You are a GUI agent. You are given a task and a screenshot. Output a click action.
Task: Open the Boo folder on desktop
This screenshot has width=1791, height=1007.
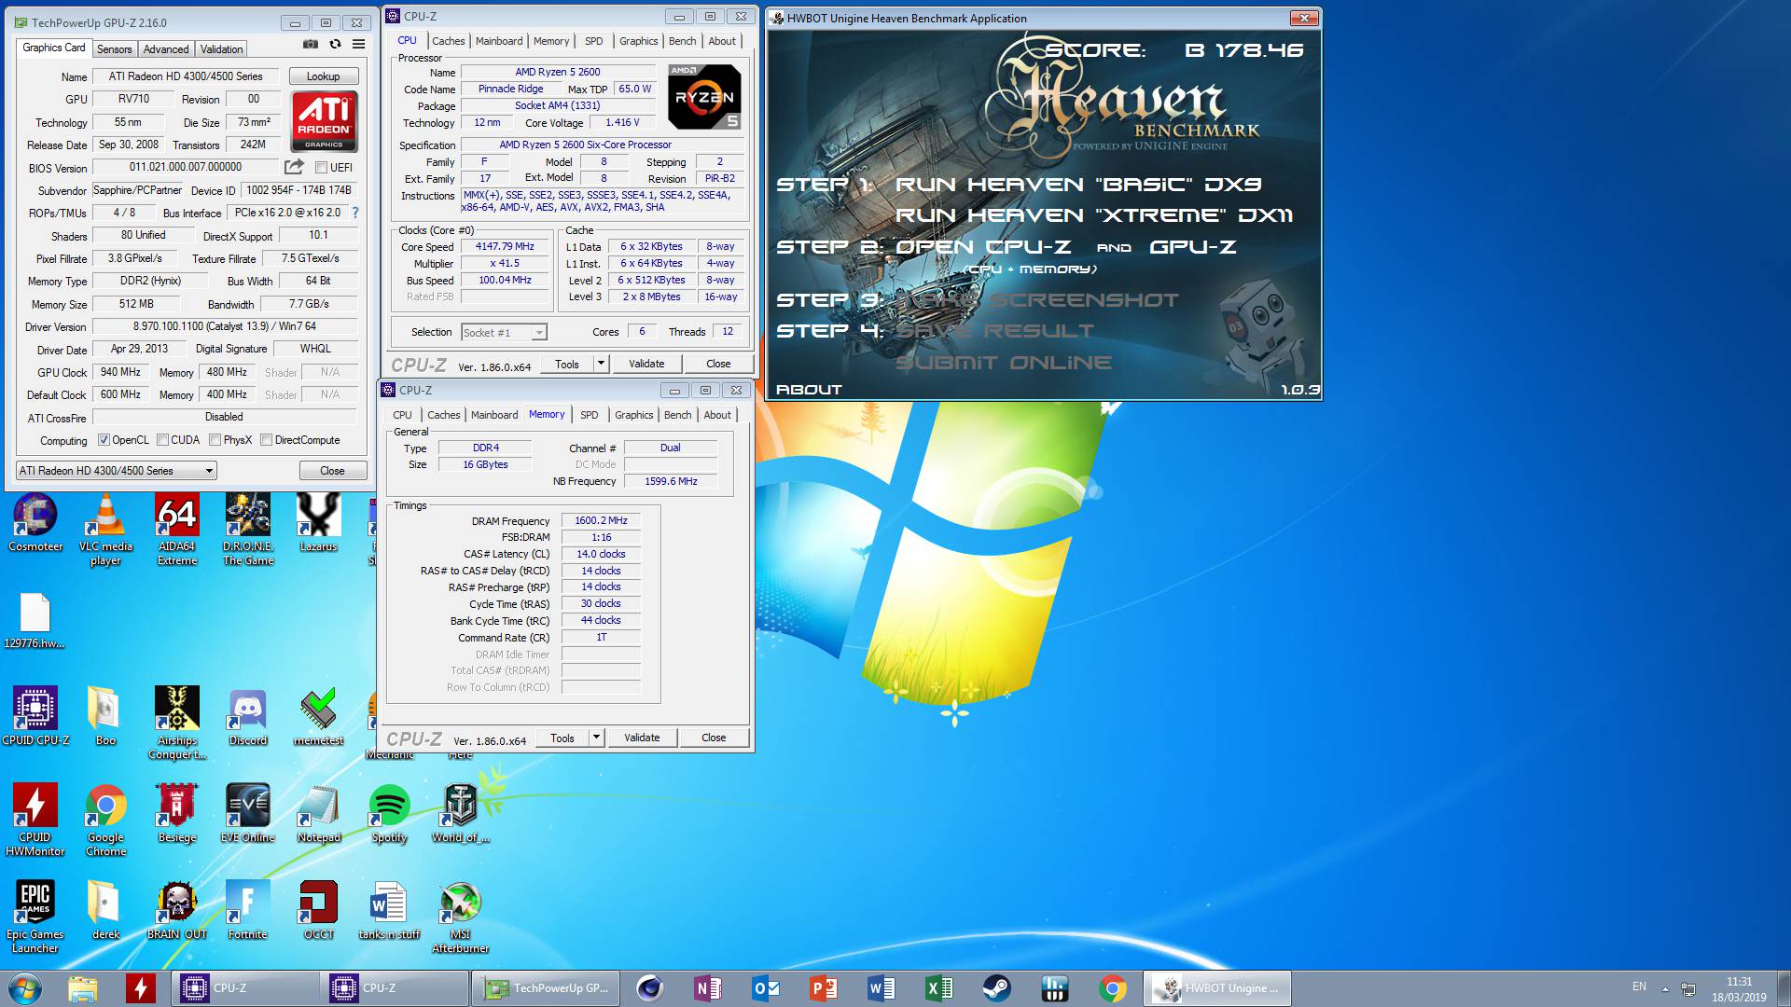click(x=105, y=716)
